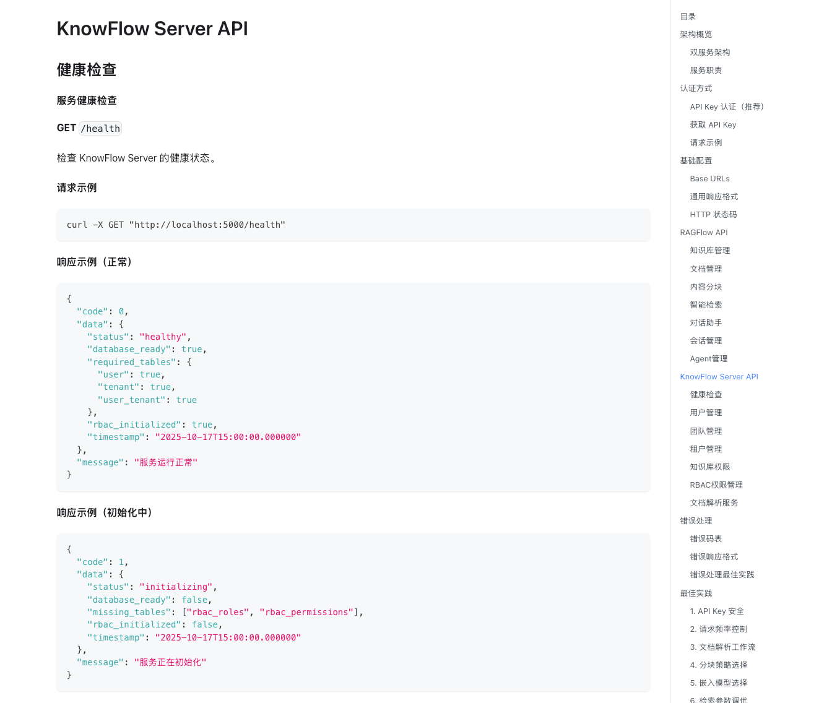Go to 知识库管理 in the contents
This screenshot has height=703, width=832.
[709, 251]
